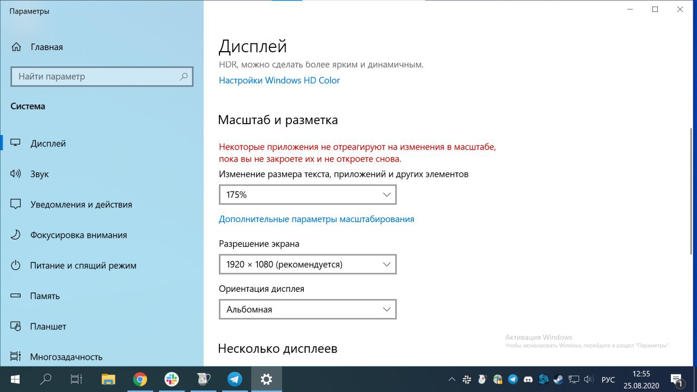Open Настройки Windows HD Color link
This screenshot has width=697, height=392.
pos(279,81)
